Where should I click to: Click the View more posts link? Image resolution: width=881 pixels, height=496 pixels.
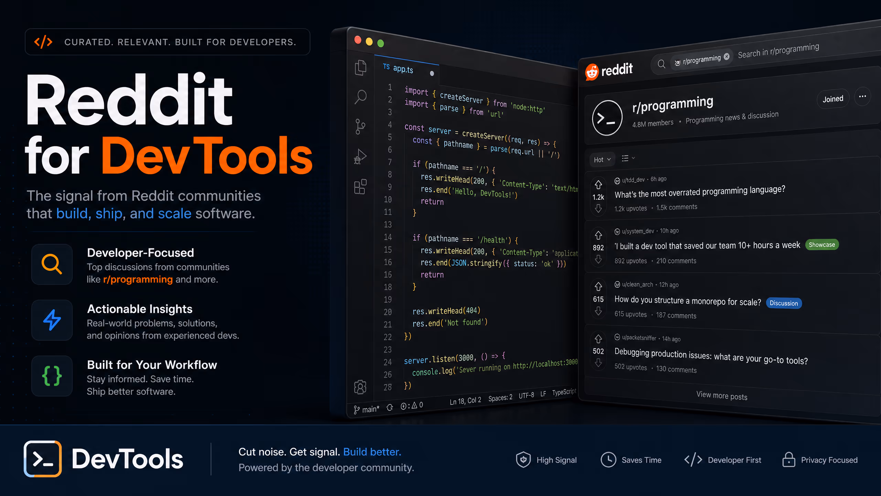(x=722, y=396)
